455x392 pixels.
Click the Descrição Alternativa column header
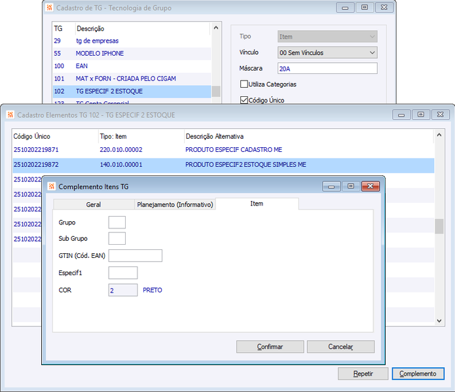tap(309, 136)
